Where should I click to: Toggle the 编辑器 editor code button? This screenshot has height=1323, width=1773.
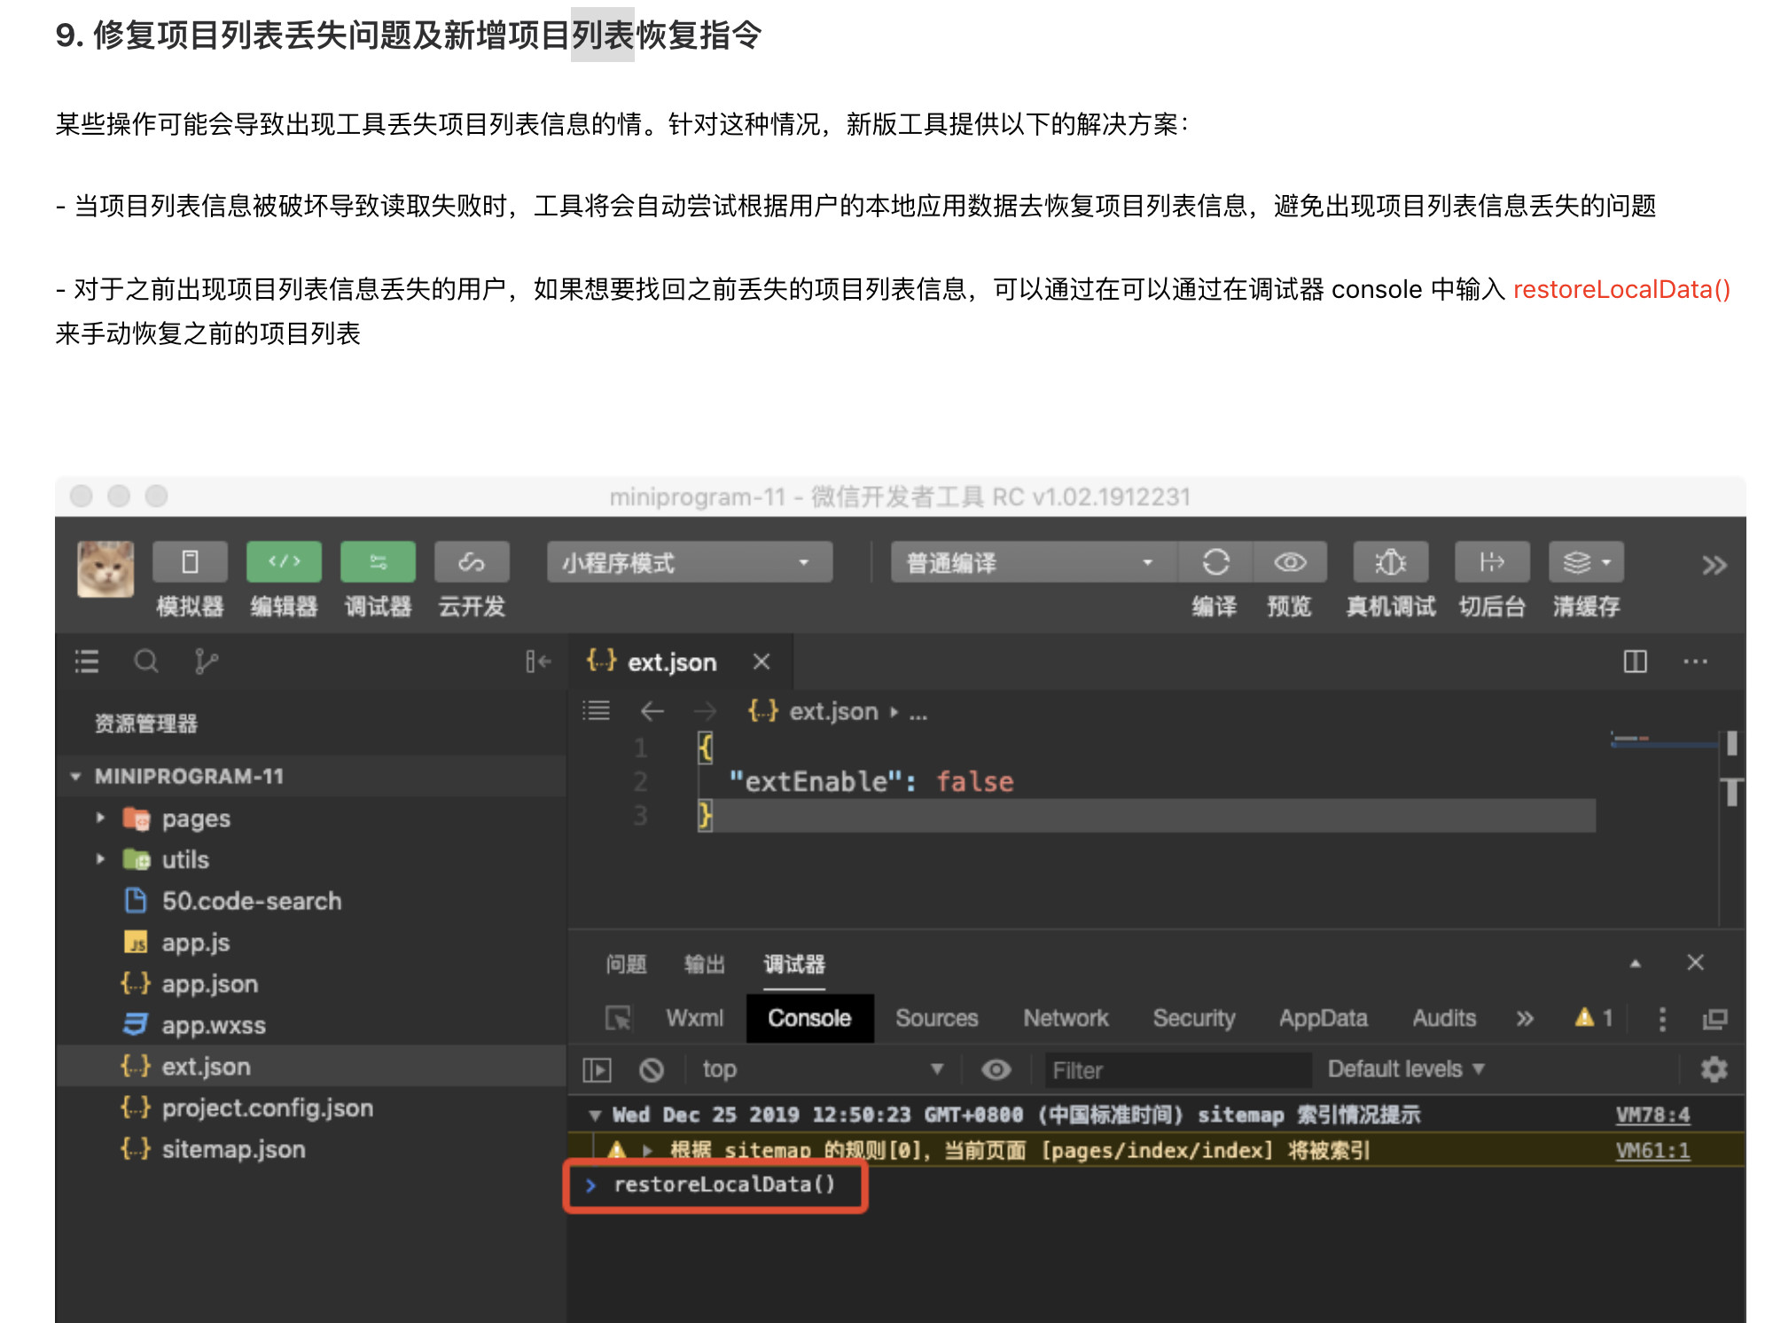tap(284, 562)
